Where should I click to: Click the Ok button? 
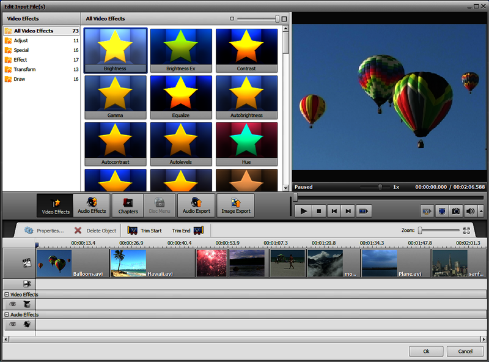[x=426, y=351]
